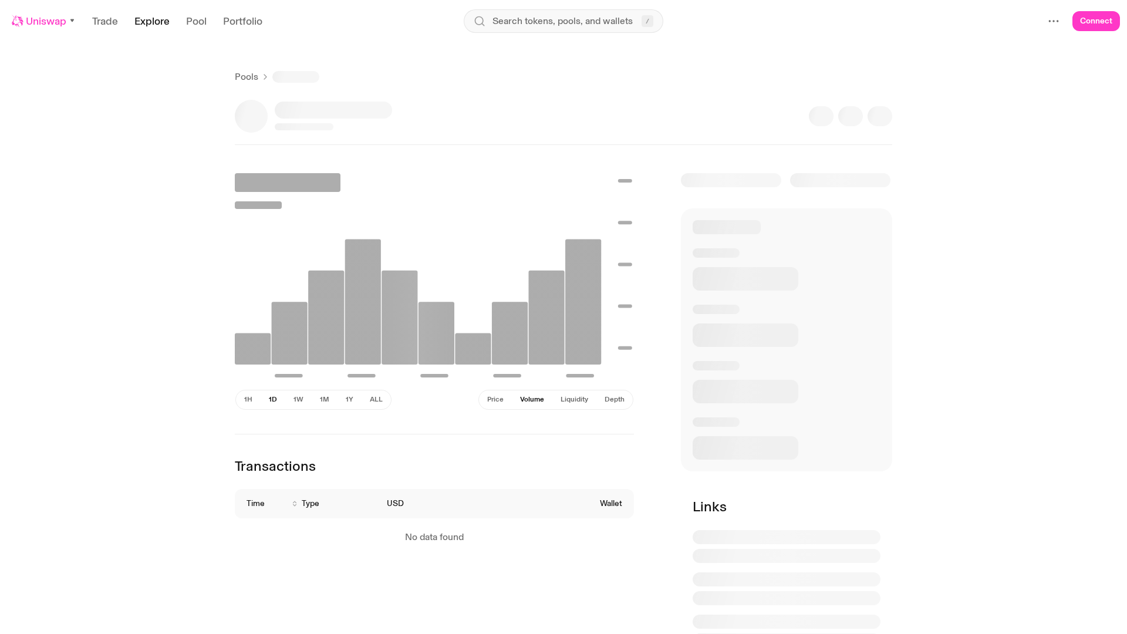Click the magnifying glass search icon
This screenshot has width=1127, height=634.
(x=480, y=21)
